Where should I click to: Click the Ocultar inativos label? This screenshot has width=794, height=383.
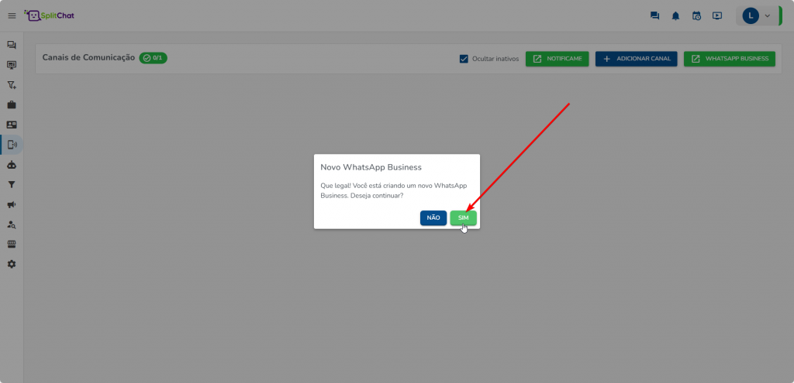[x=495, y=59]
